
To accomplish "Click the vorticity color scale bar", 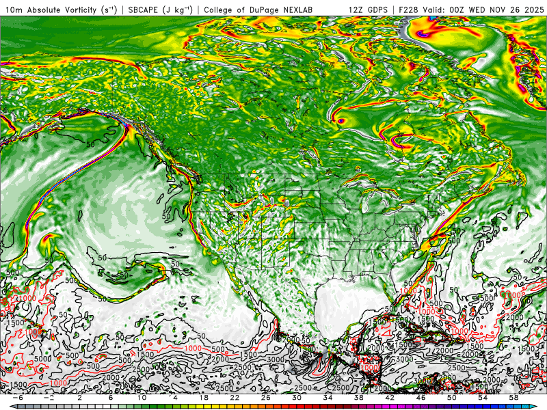I will [273, 407].
